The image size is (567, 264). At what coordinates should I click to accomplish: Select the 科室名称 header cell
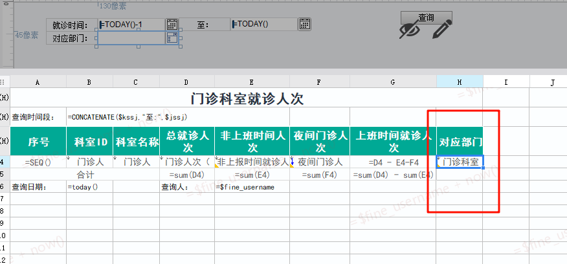pyautogui.click(x=137, y=142)
